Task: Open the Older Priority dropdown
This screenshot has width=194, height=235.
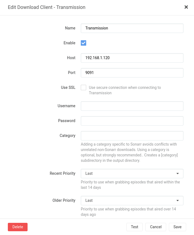Action: coord(132,200)
